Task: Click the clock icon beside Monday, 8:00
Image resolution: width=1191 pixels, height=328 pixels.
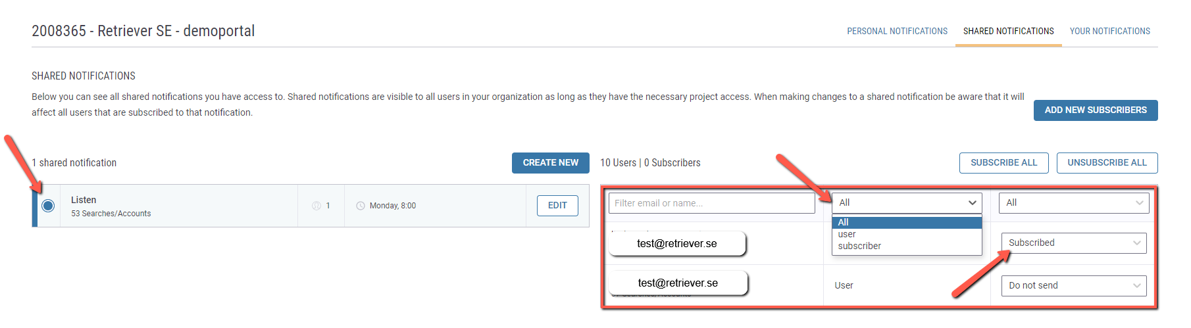Action: pyautogui.click(x=361, y=206)
